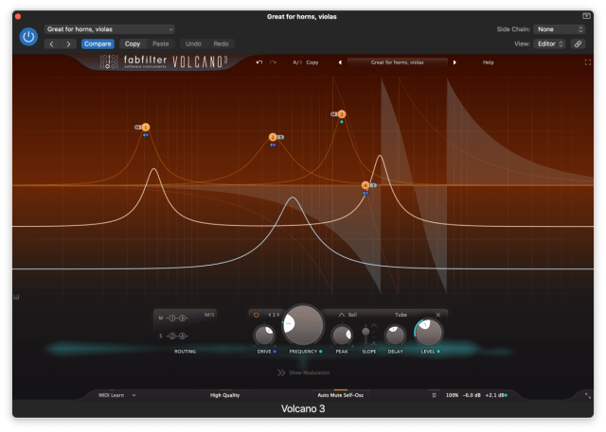Click the Paste button
Viewport: 606px width, 432px height.
coord(160,44)
